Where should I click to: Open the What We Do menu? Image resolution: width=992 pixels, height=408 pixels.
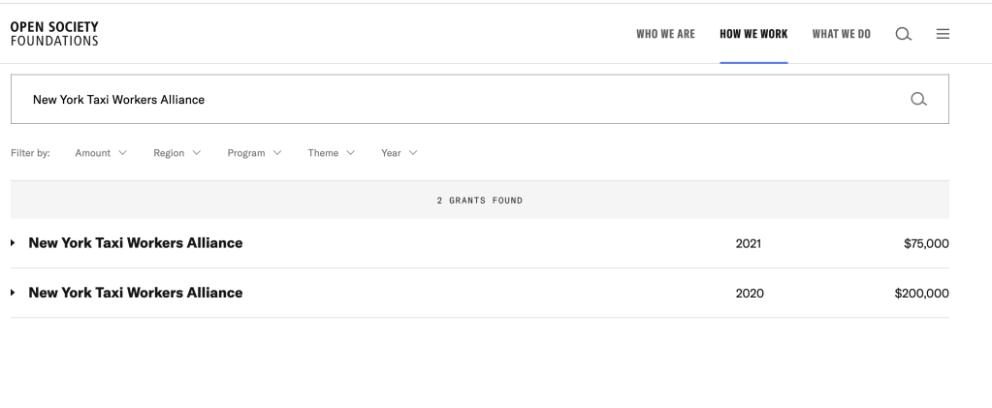click(x=841, y=34)
